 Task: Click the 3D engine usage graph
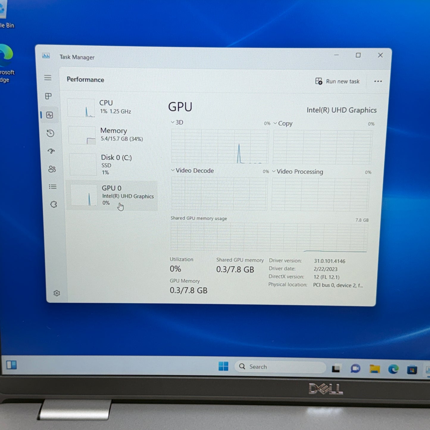pos(220,146)
